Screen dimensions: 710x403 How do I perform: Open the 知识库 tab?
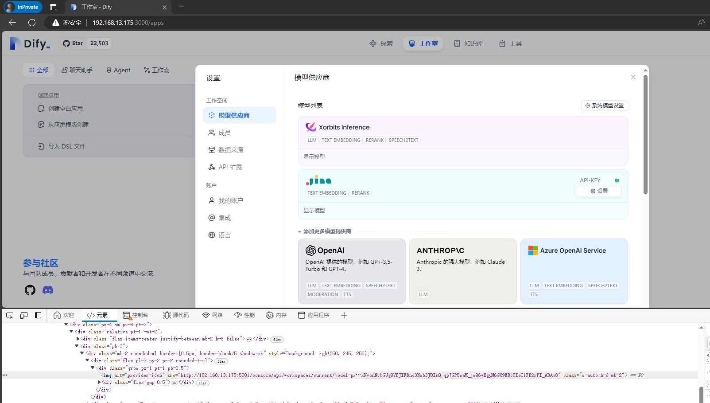[x=469, y=43]
